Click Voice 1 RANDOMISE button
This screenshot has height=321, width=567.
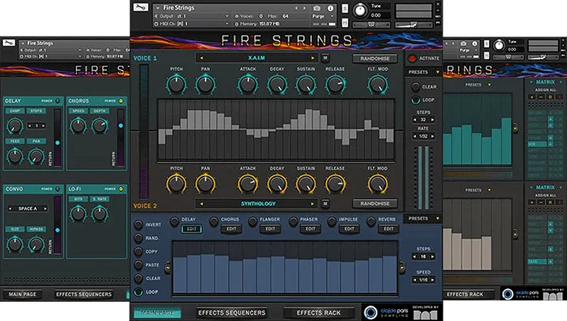coord(375,58)
